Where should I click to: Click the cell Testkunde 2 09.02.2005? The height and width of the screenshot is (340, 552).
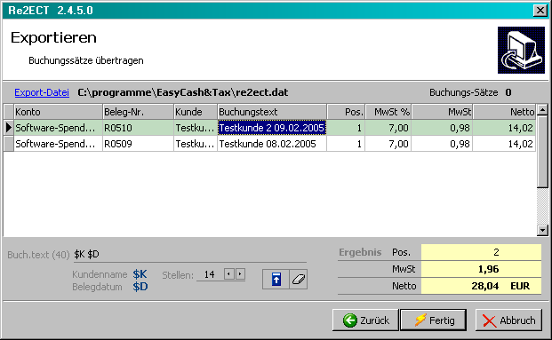(x=272, y=128)
